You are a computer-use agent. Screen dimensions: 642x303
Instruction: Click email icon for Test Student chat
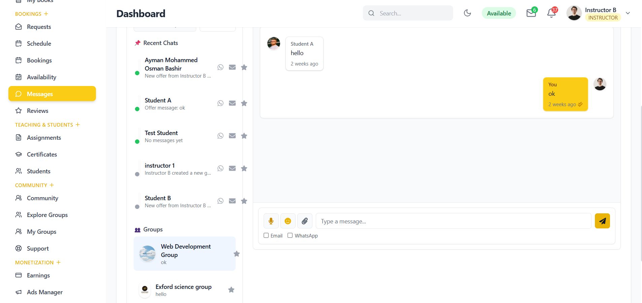(232, 136)
